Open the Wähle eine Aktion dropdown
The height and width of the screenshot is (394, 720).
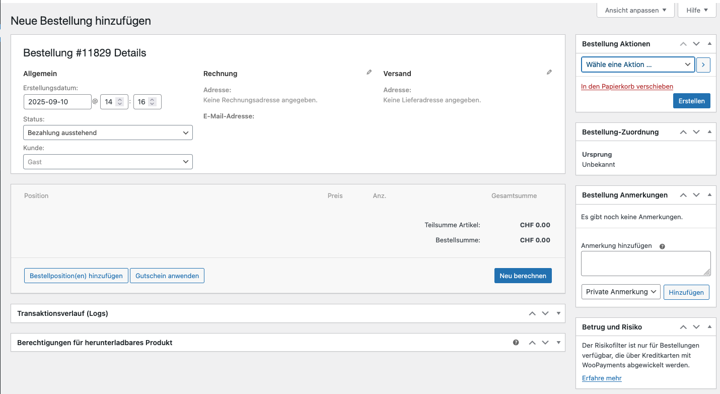(x=638, y=64)
